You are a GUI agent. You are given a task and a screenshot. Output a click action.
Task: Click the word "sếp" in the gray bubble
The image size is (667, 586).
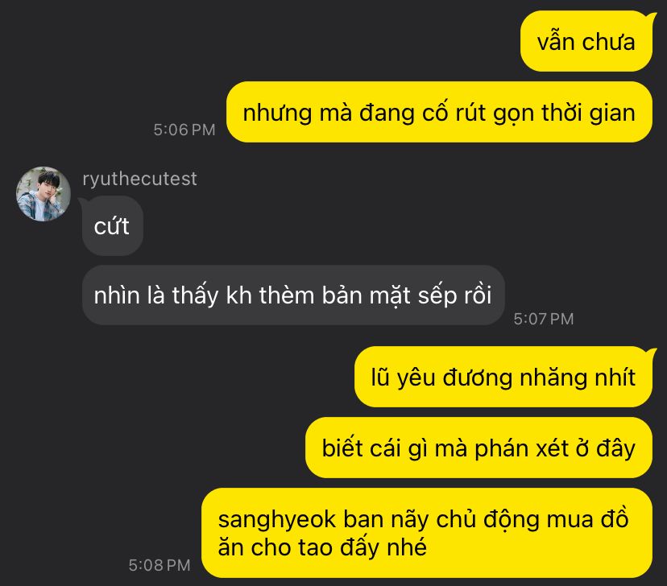tap(437, 295)
